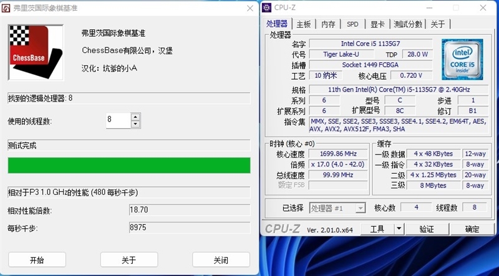Click the L2 cache 20-way associativity value
Image resolution: width=499 pixels, height=276 pixels.
[475, 175]
